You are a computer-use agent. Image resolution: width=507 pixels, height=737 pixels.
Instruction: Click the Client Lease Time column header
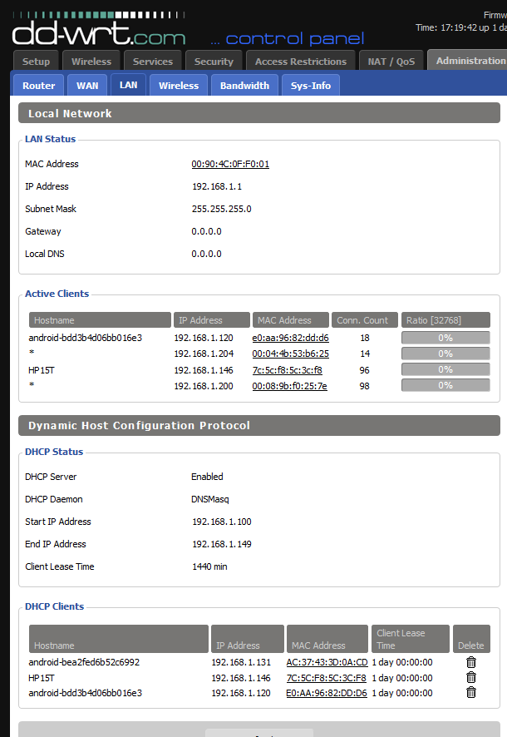(x=411, y=639)
